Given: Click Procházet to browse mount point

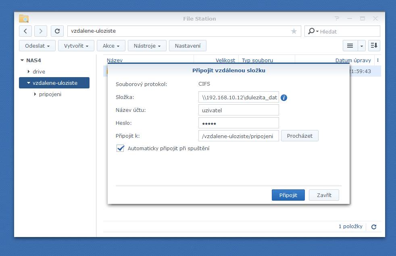Looking at the screenshot, I should click(x=300, y=136).
